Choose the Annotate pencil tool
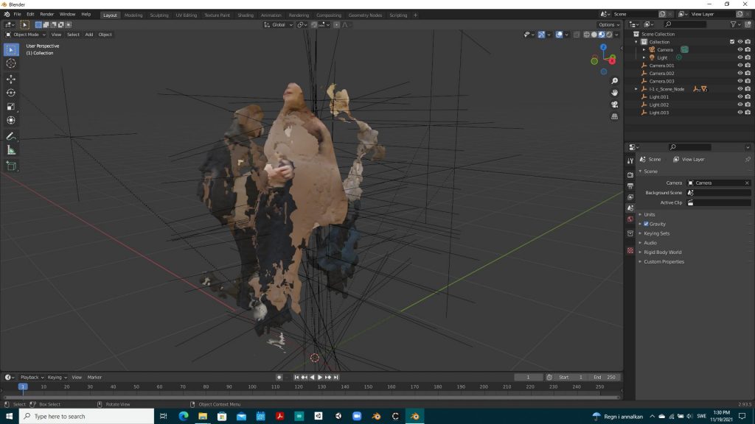The height and width of the screenshot is (424, 755). click(11, 137)
